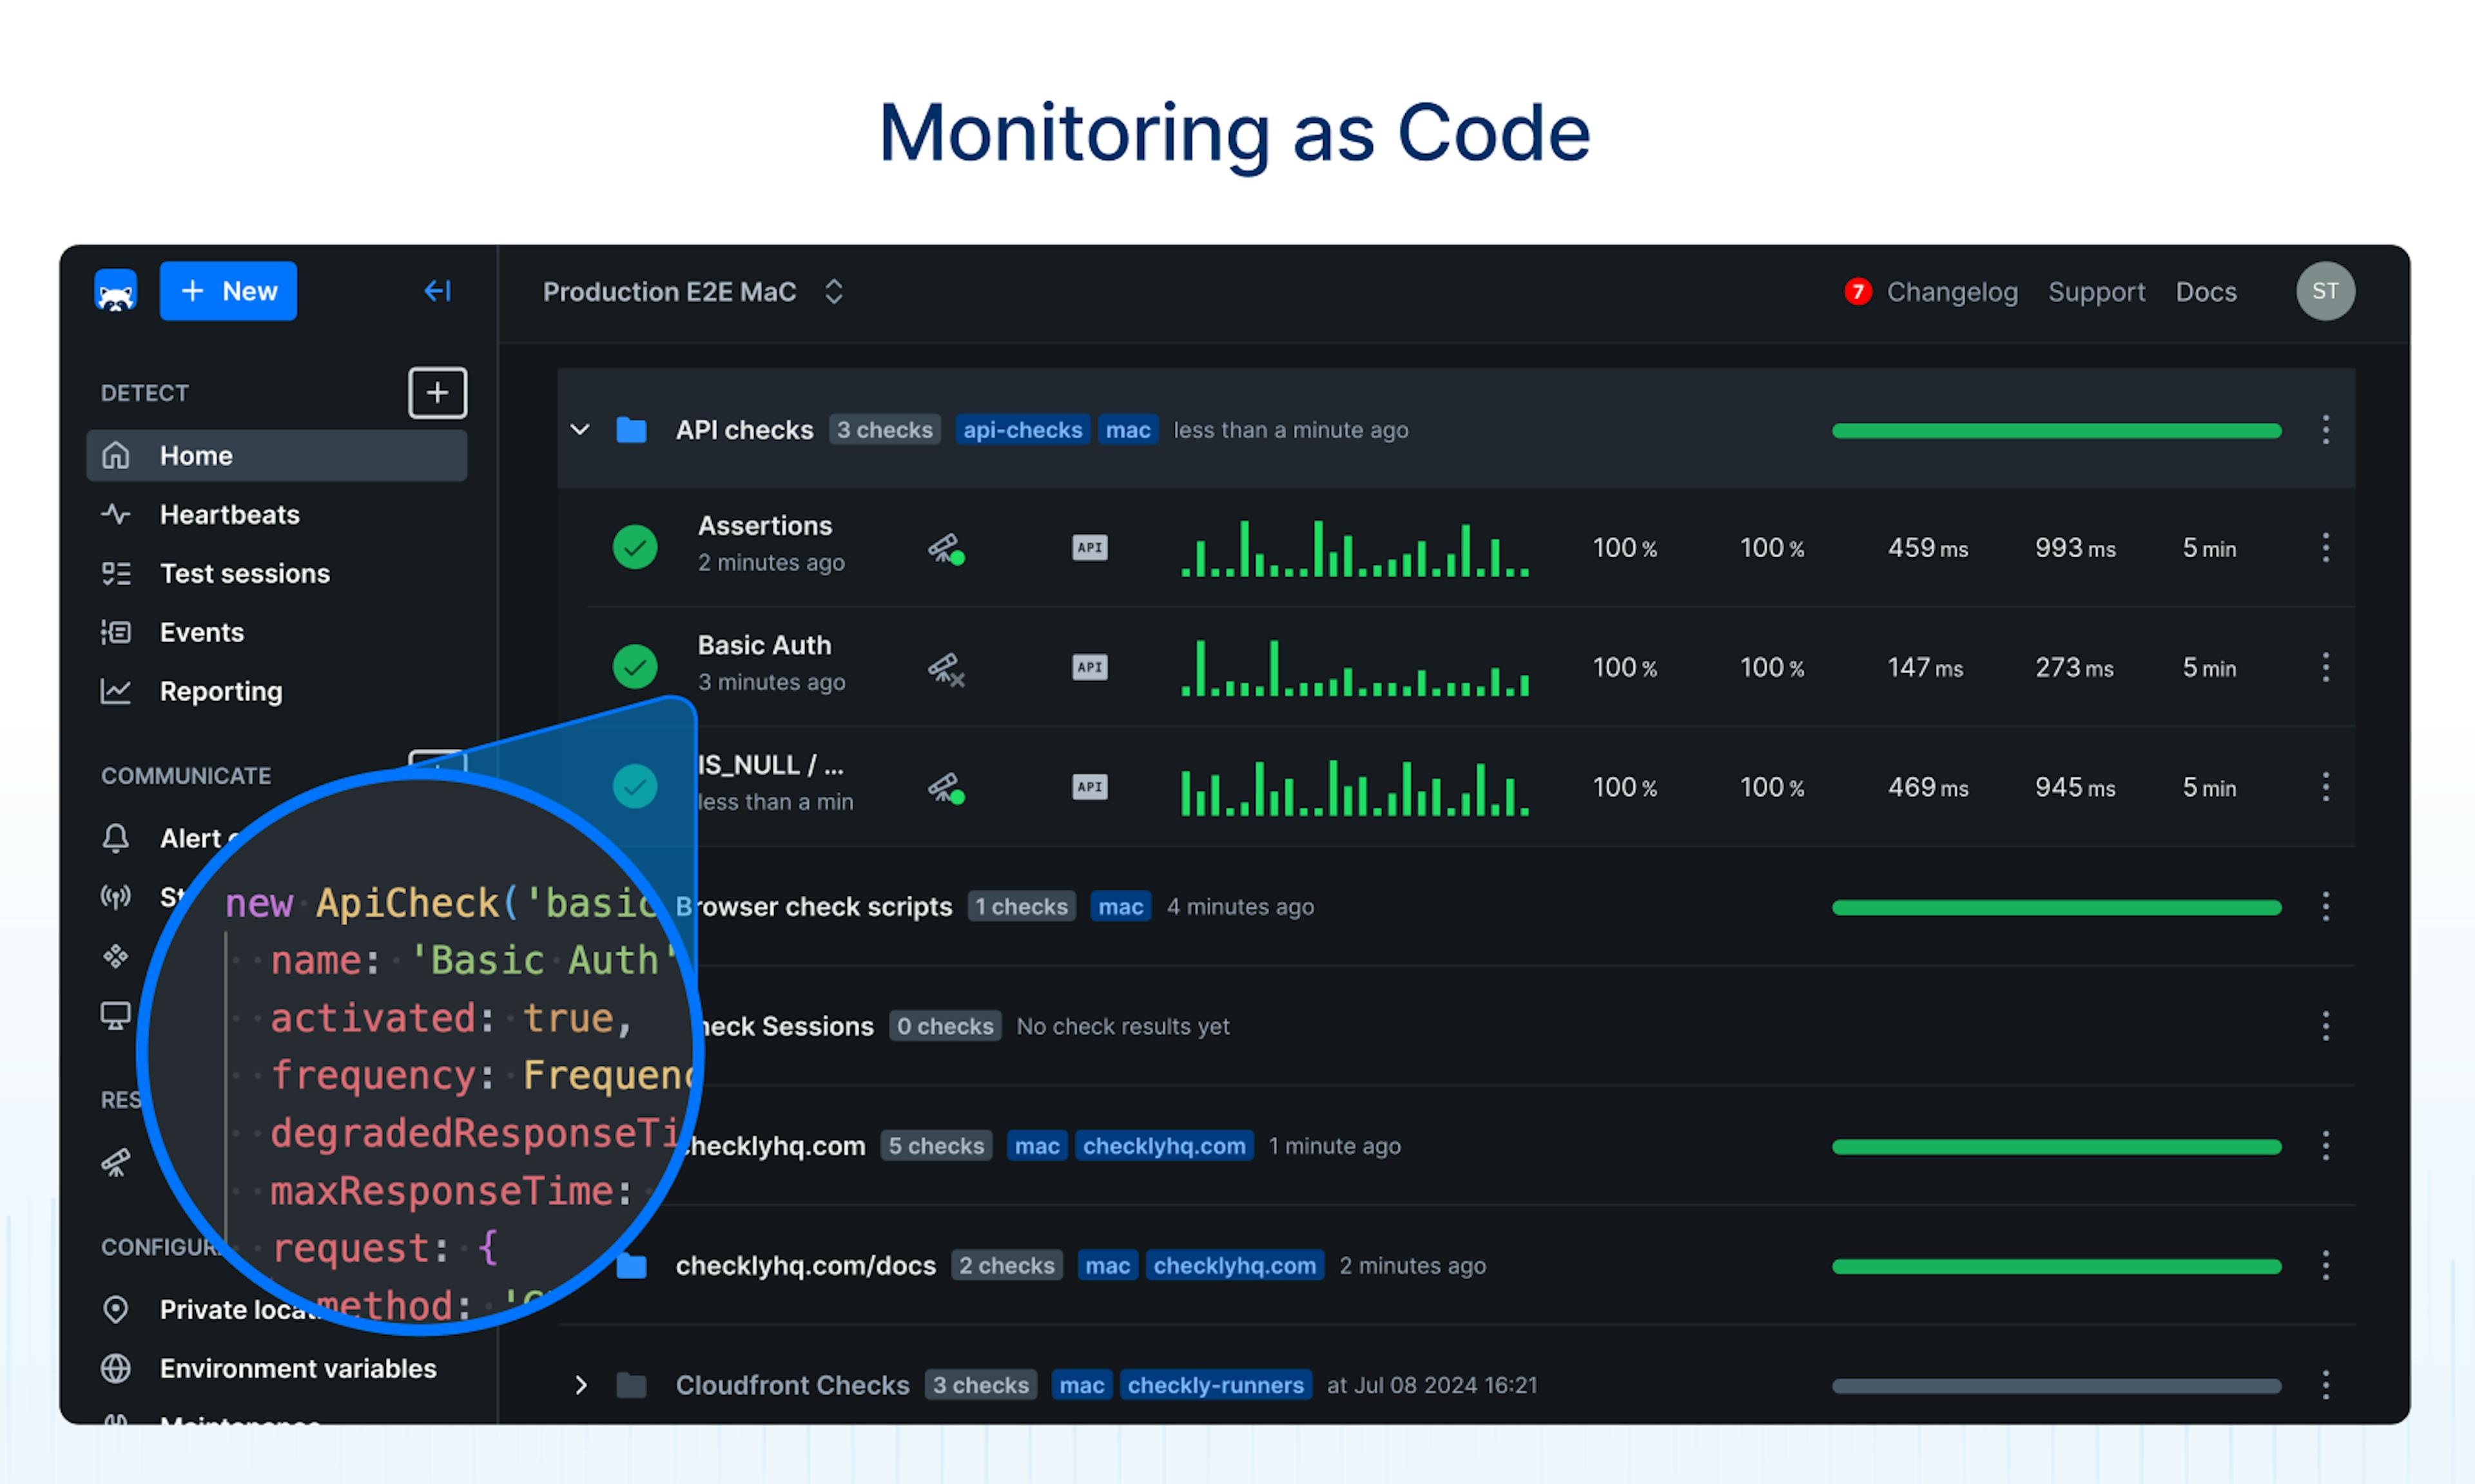Click the Events list icon

click(116, 632)
